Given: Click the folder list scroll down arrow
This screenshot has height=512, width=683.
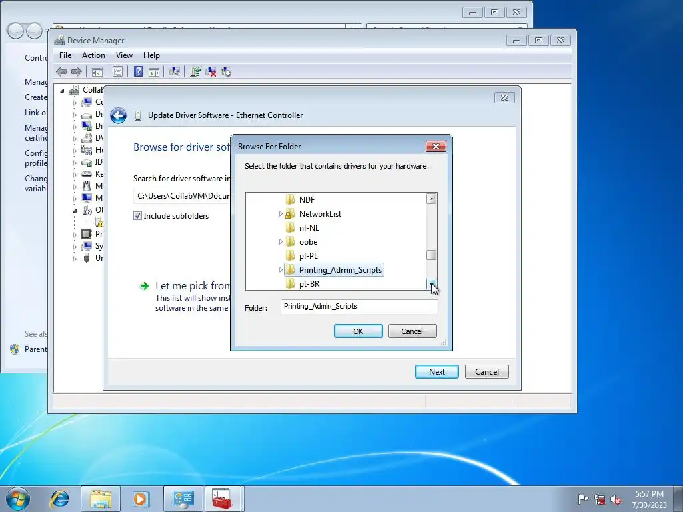Looking at the screenshot, I should click(432, 284).
